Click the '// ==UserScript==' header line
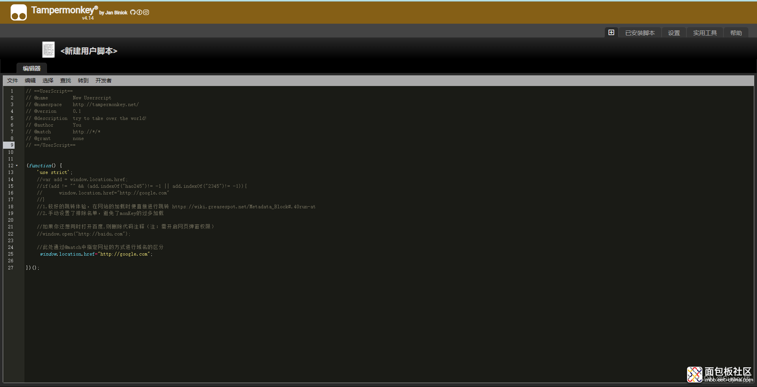 (49, 91)
